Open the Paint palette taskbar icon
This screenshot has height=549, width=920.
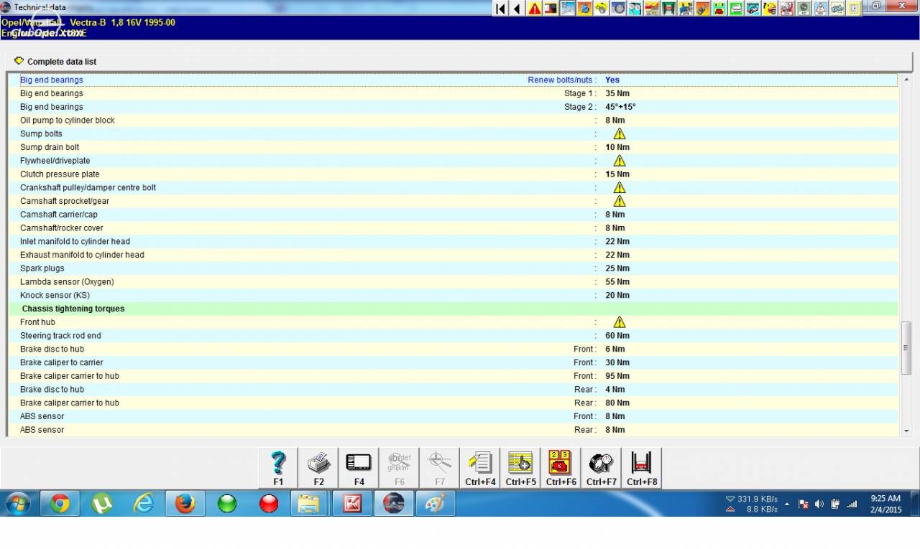436,504
